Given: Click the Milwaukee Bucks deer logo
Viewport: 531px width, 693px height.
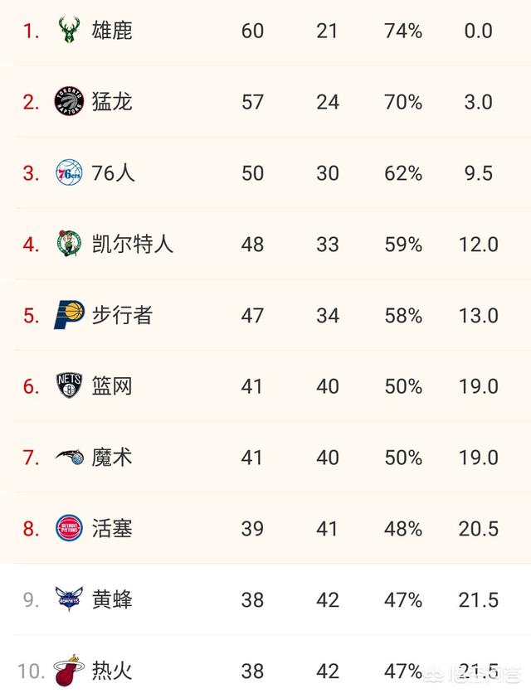Looking at the screenshot, I should [69, 30].
